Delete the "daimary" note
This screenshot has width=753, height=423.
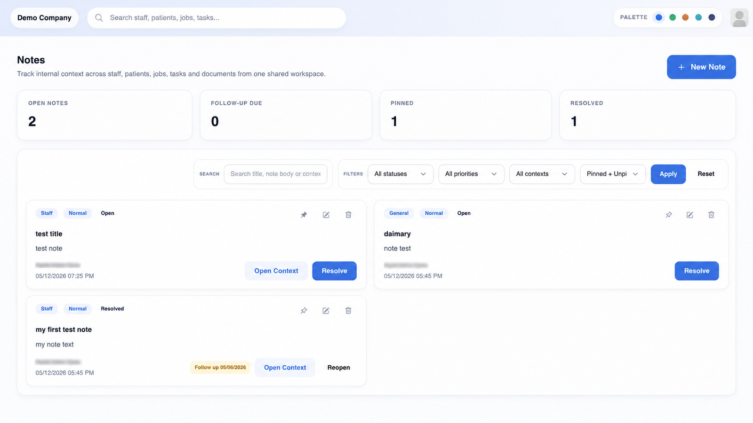pos(711,215)
